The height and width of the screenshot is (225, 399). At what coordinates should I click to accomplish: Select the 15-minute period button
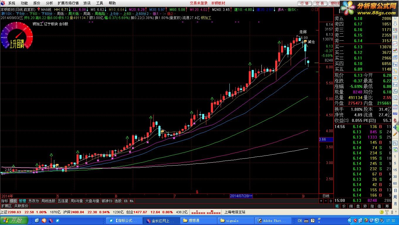pos(395,170)
